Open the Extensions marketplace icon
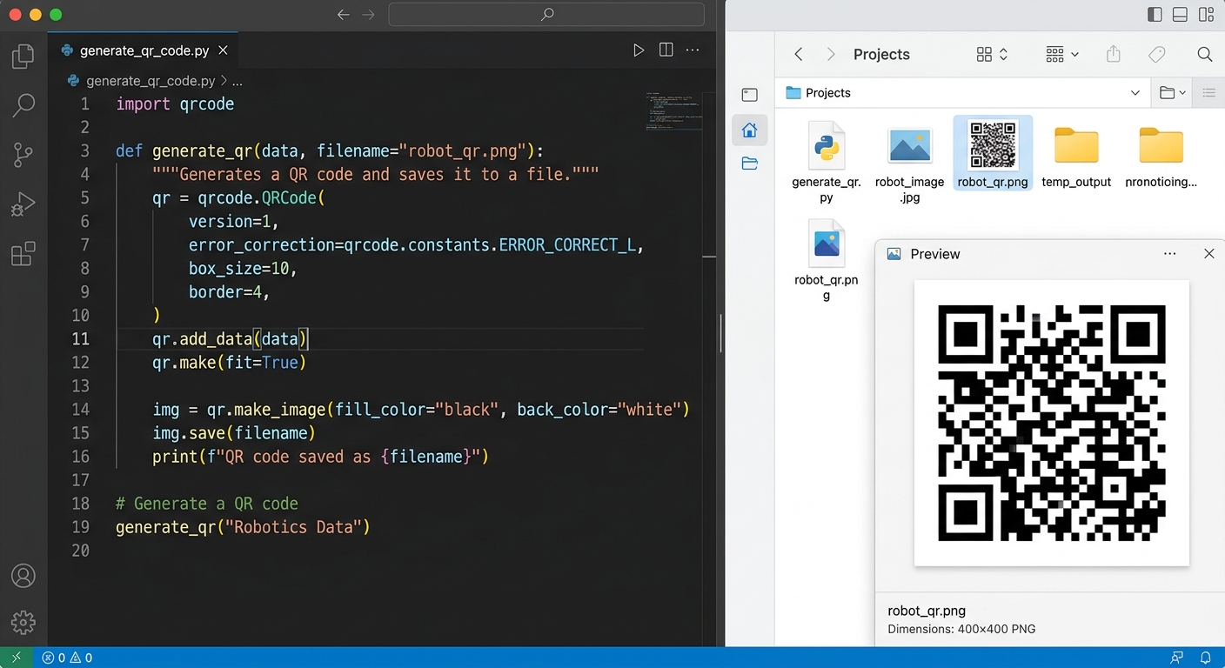 [x=23, y=253]
